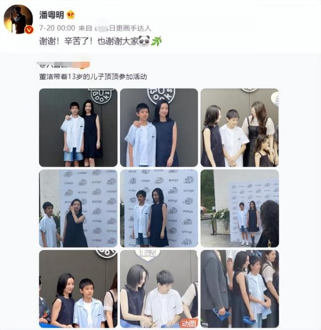
Task: Open the 日更画手达人 source link
Action: pos(130,28)
